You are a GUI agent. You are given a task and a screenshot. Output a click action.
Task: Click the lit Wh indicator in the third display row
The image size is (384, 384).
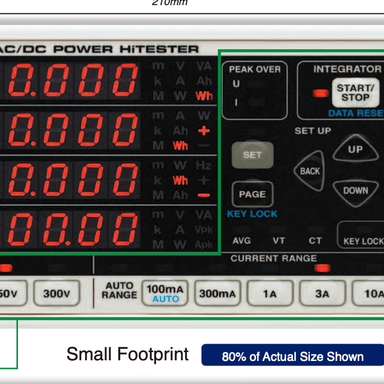180,180
